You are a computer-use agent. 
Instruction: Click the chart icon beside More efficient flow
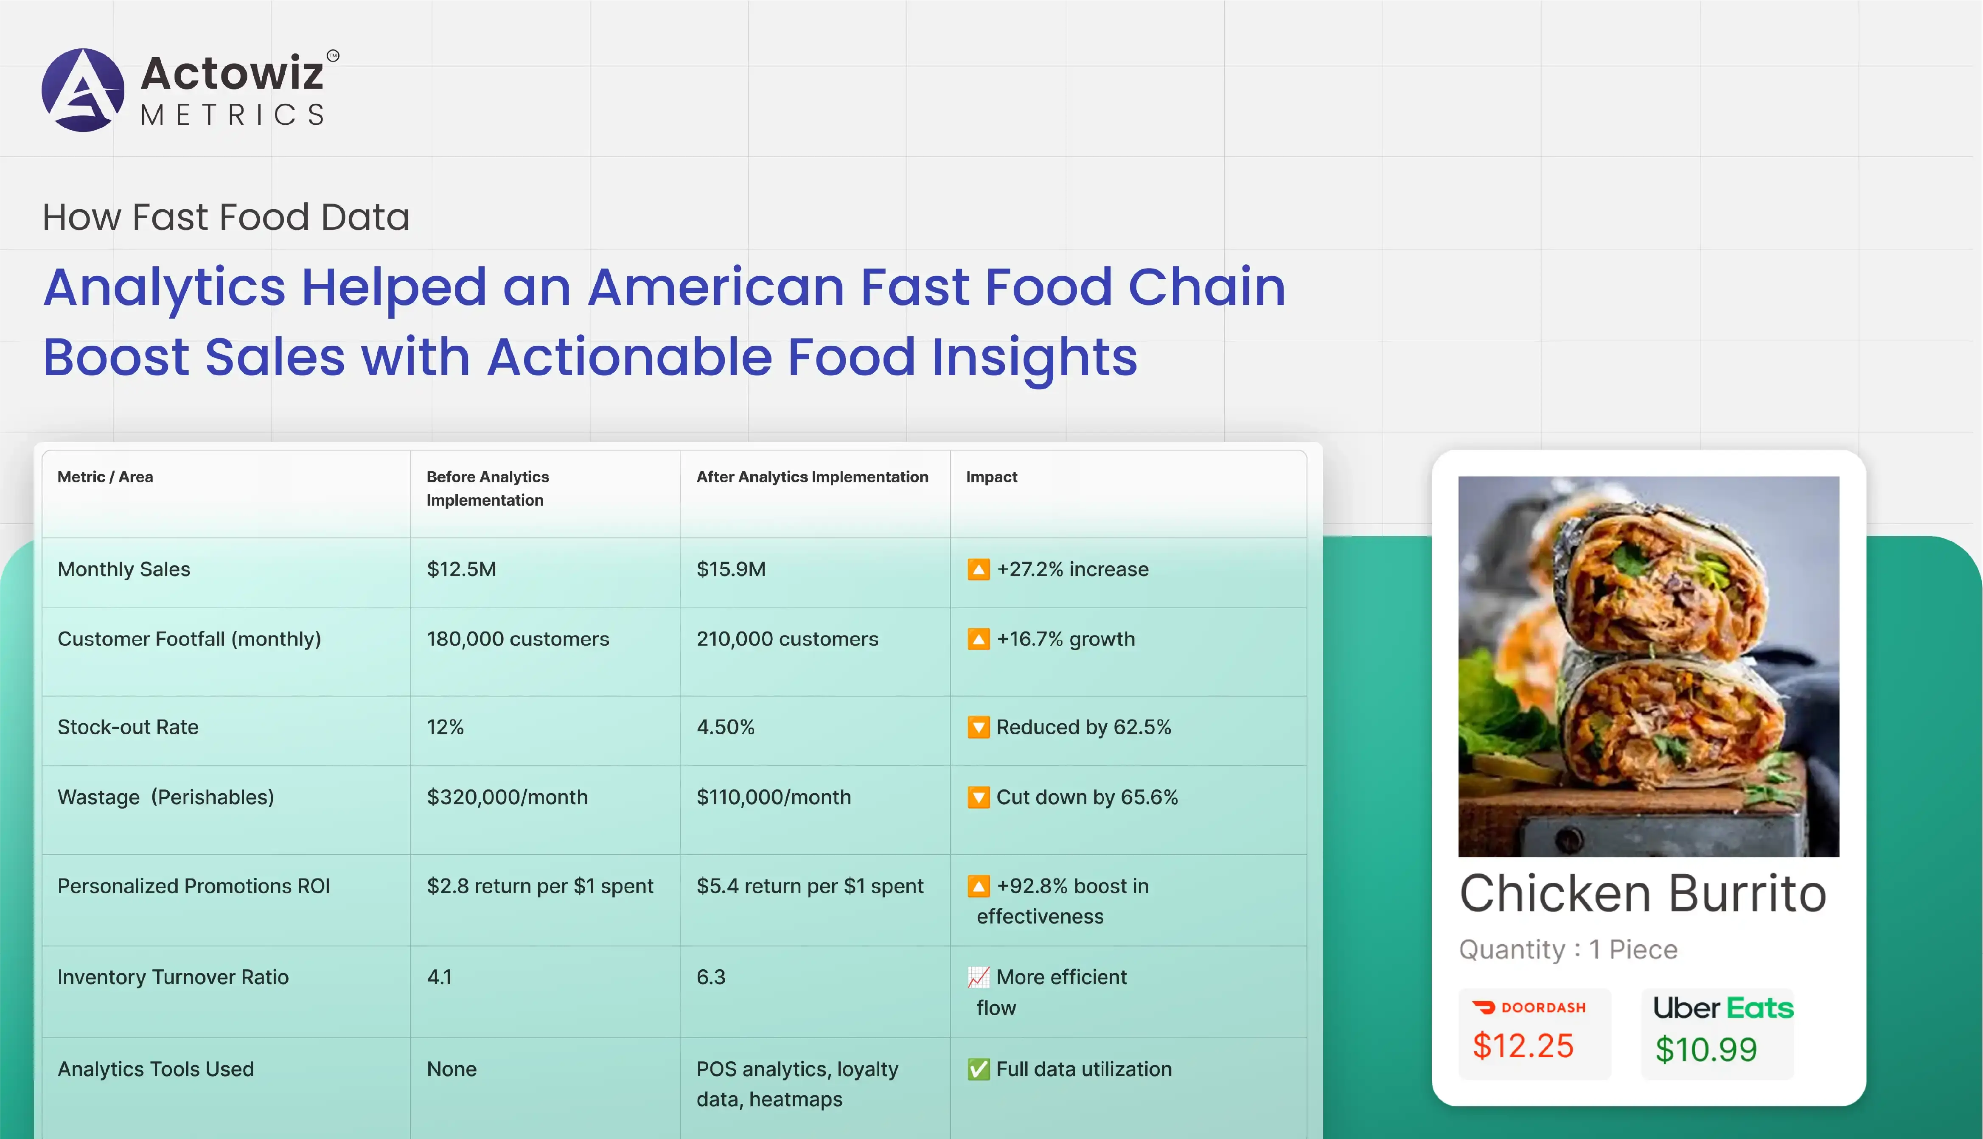coord(978,977)
